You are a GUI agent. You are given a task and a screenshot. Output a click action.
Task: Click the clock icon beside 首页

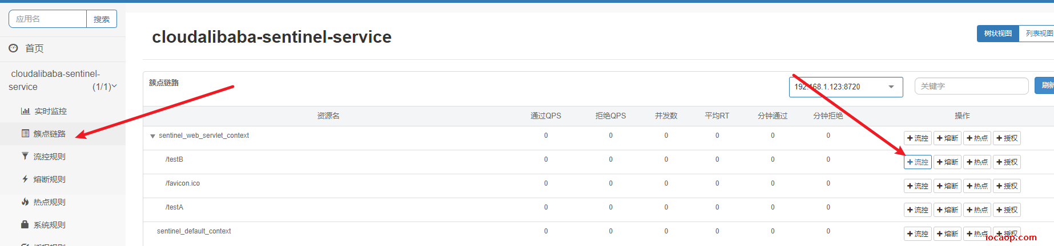tap(13, 48)
